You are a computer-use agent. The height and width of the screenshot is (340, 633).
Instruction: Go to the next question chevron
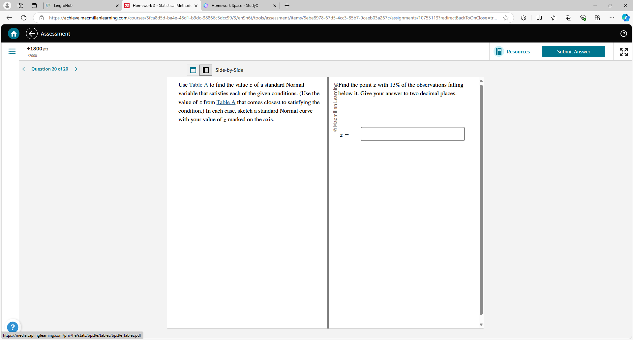(76, 69)
